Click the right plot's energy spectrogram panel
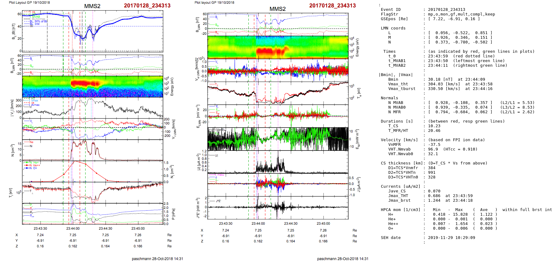Screen dimensions: 560x261 pos(278,47)
